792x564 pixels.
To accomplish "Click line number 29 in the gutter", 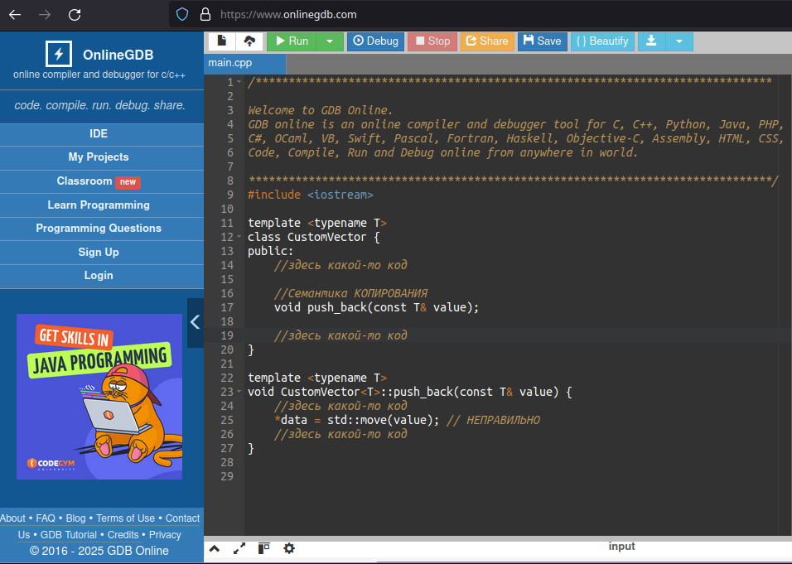I will click(227, 477).
